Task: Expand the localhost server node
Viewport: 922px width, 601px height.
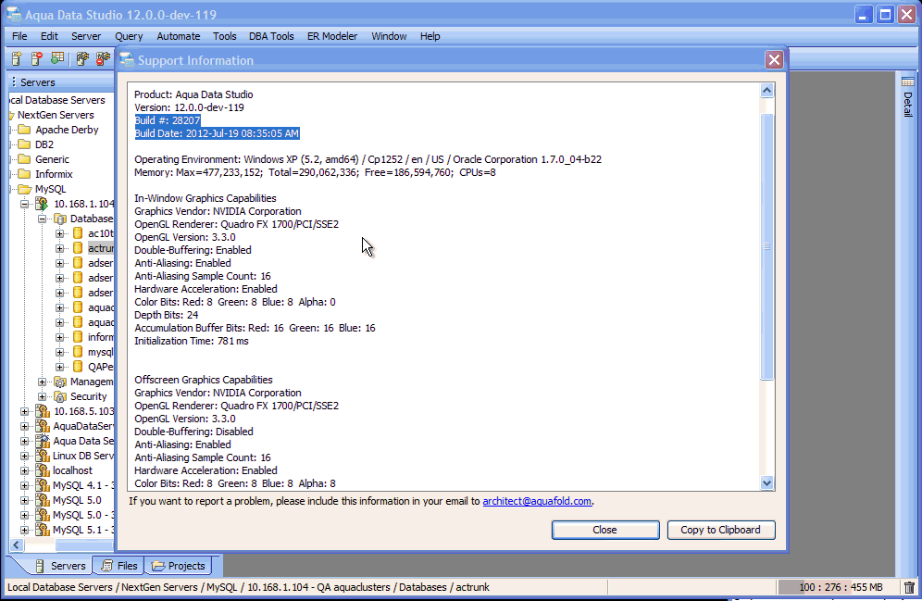Action: point(25,470)
